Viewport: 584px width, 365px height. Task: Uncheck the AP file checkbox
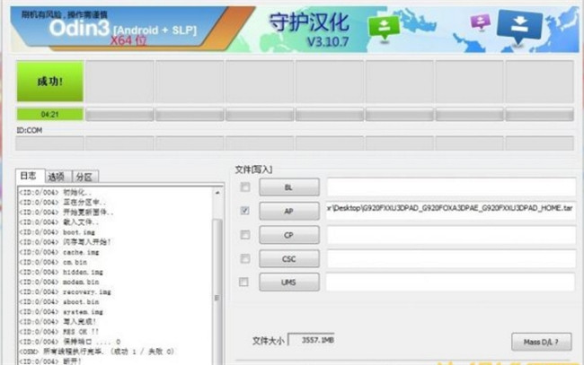point(245,211)
